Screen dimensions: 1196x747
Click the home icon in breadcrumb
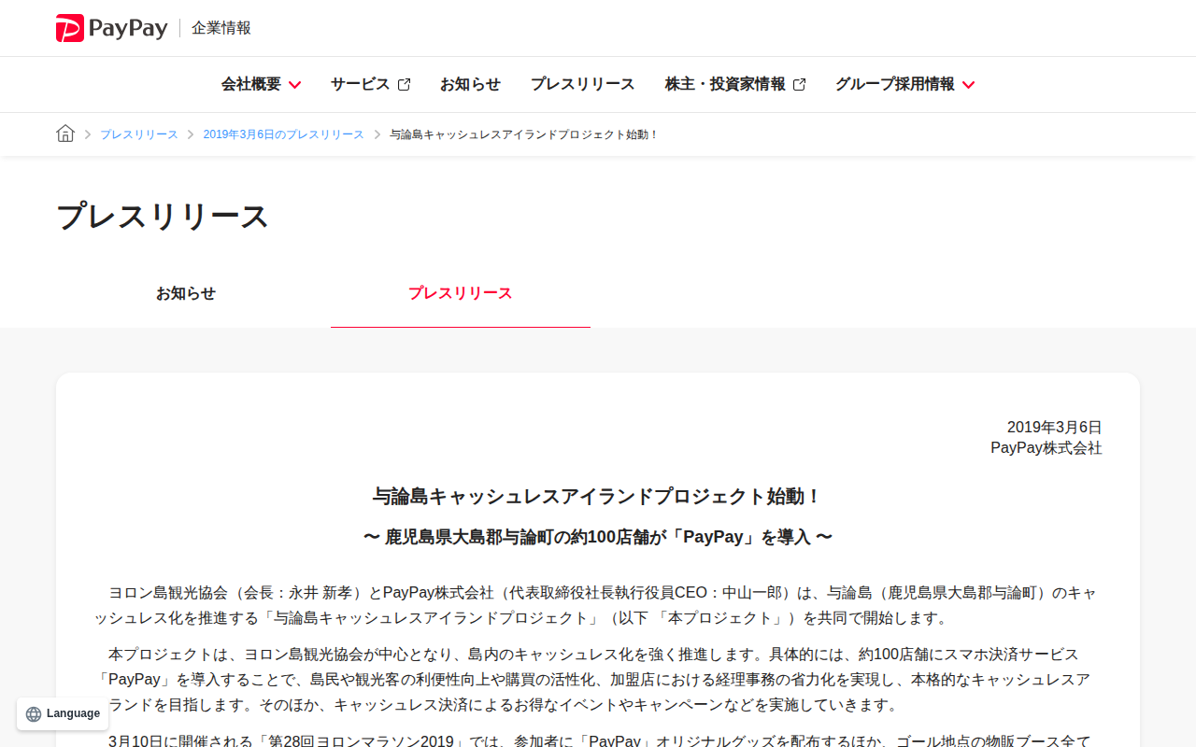[x=65, y=134]
